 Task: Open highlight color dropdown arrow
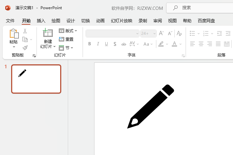point(167,44)
